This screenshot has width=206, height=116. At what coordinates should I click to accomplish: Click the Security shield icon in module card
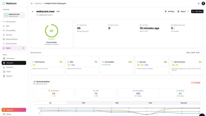click(x=138, y=62)
